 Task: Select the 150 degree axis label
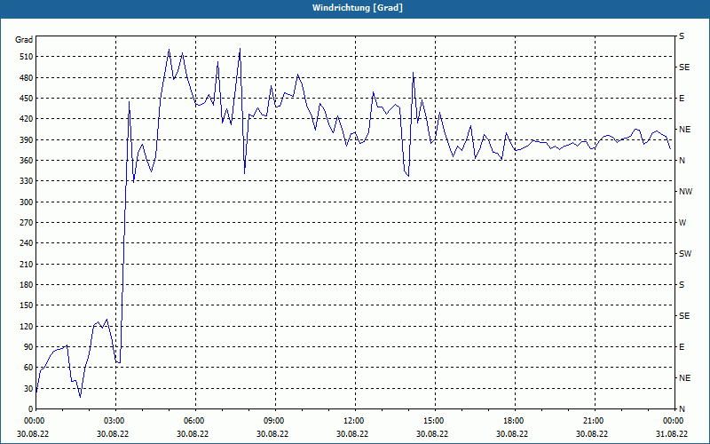tap(27, 305)
